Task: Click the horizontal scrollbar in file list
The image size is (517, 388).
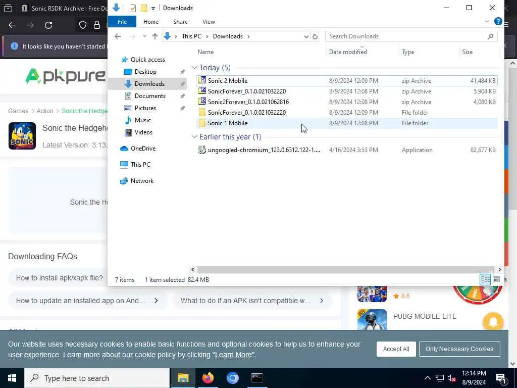Action: pos(345,270)
